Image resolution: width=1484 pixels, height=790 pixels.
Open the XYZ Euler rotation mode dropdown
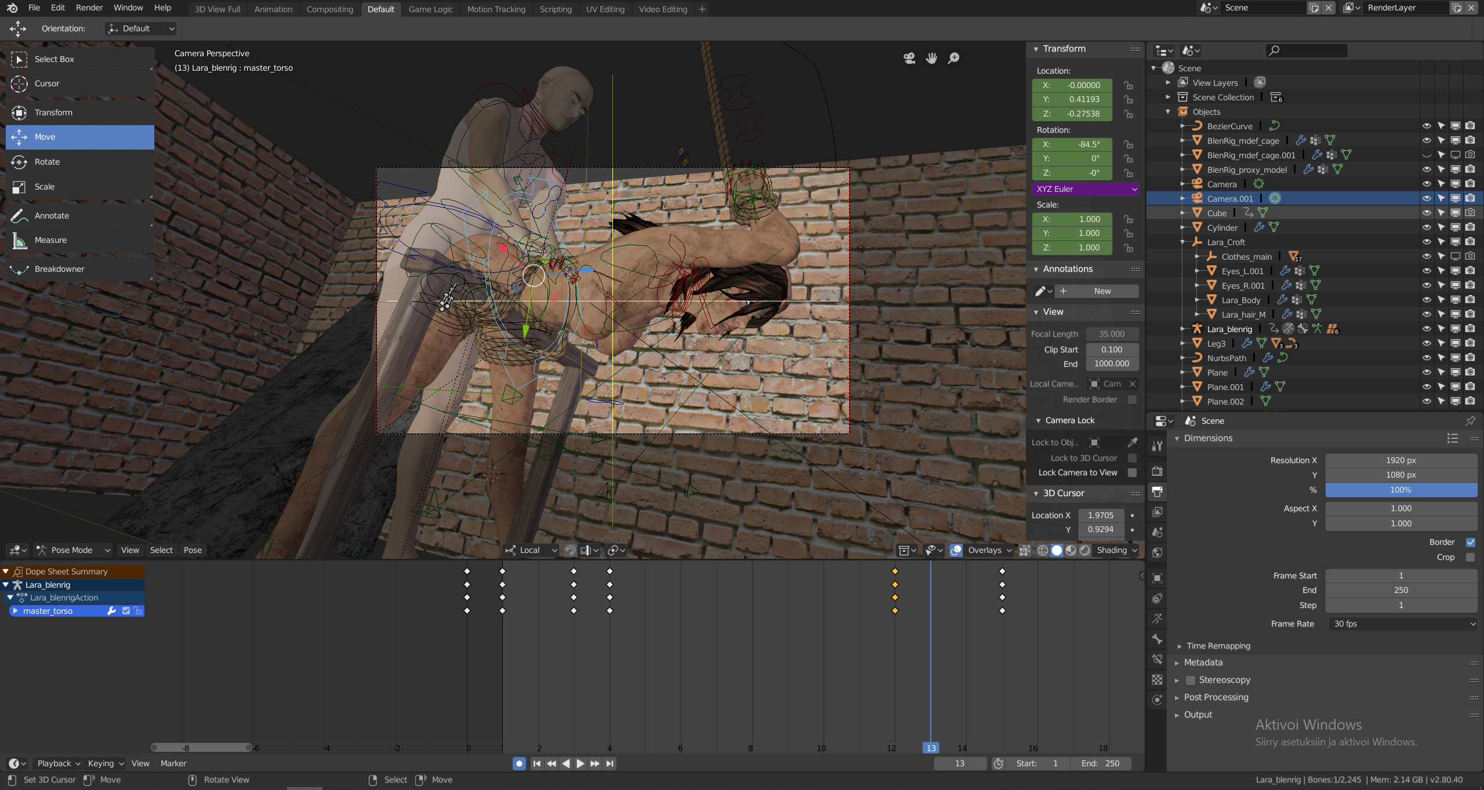[1085, 189]
